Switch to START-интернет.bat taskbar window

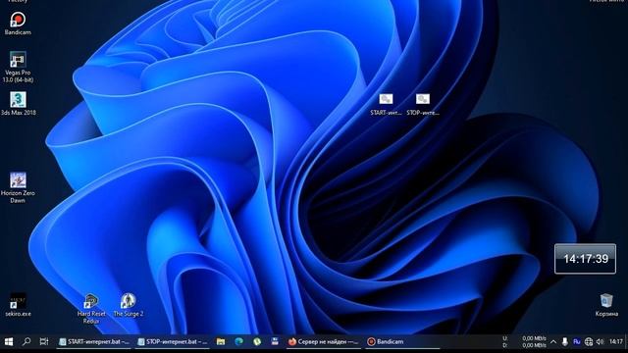[94, 341]
